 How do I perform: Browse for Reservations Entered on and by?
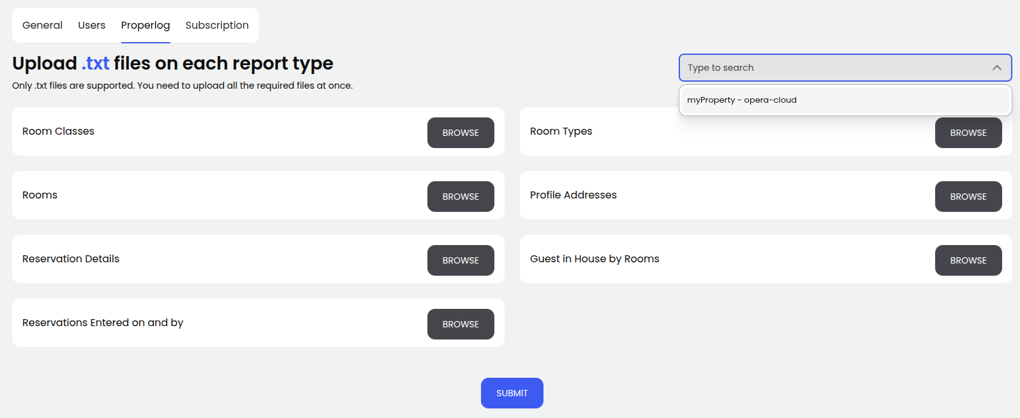pos(461,324)
